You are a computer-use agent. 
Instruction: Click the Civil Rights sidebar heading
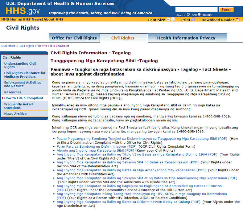[x=12, y=57]
